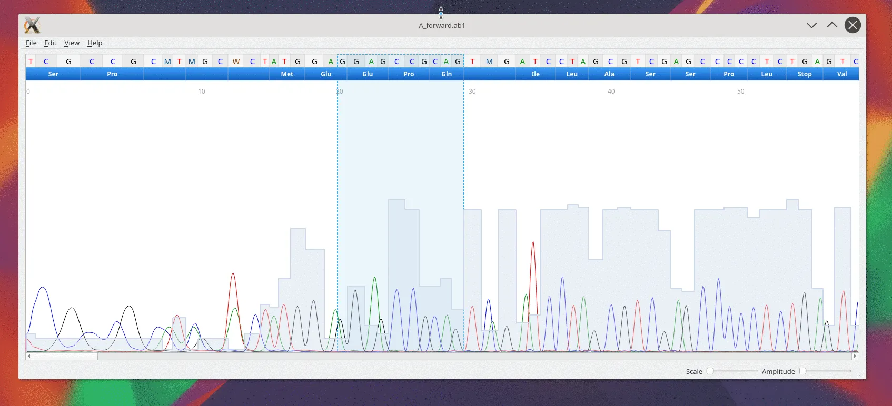Screen dimensions: 892x406
Task: Click the Scale slider handle
Action: click(x=710, y=371)
